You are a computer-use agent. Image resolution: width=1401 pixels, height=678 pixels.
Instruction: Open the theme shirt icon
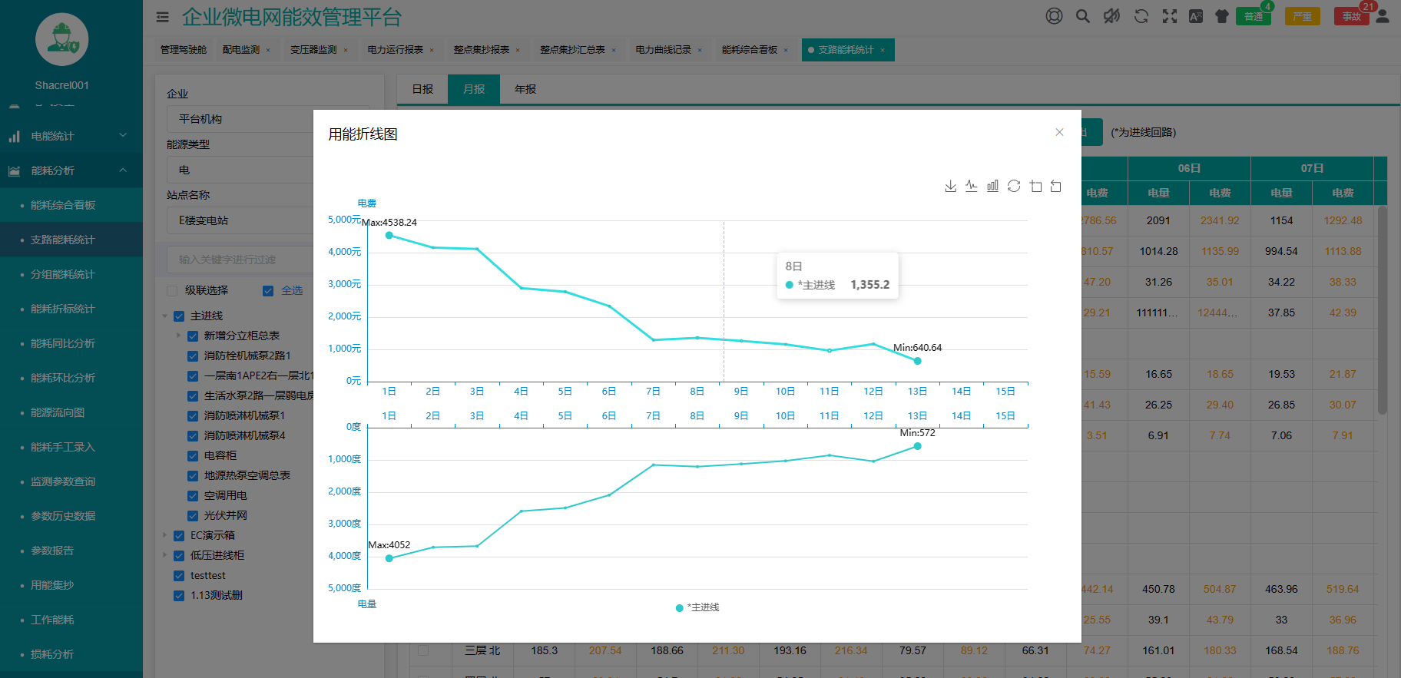tap(1221, 16)
